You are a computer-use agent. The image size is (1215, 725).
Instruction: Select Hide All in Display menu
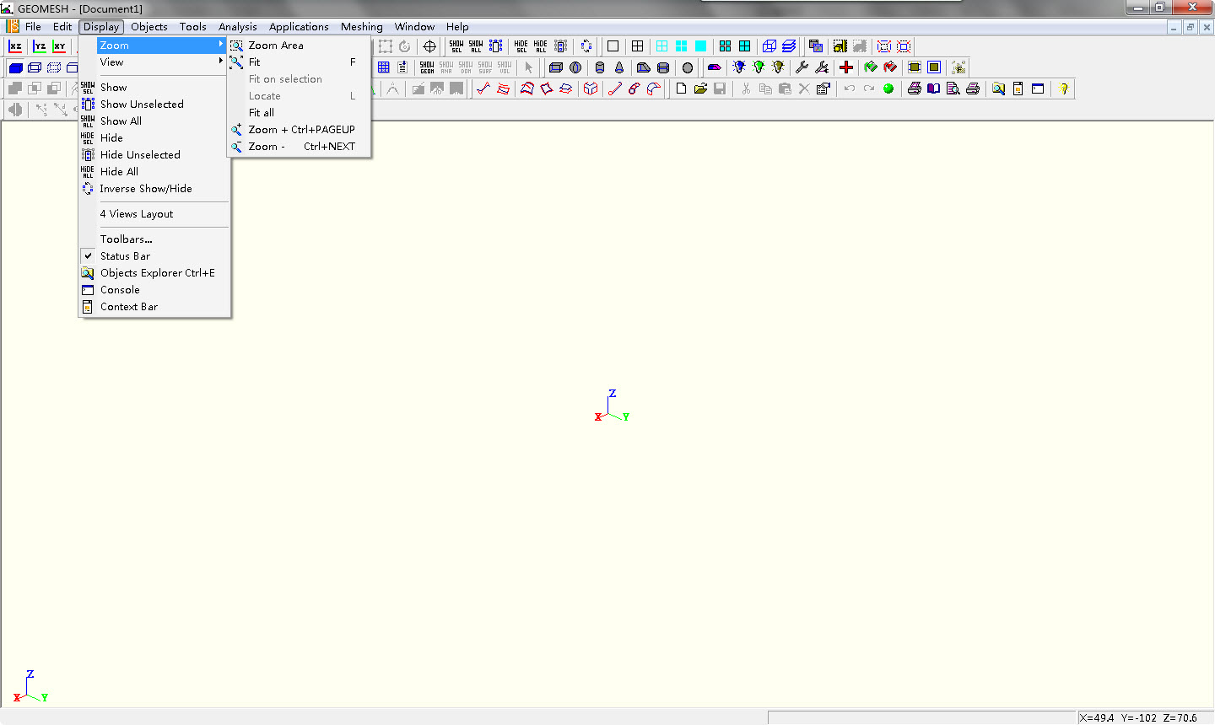(x=154, y=172)
